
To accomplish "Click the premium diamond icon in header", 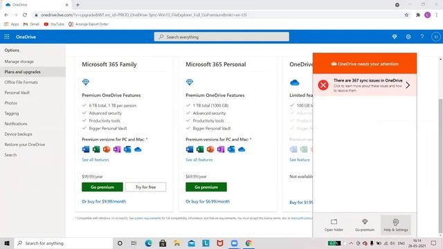I will [x=395, y=37].
